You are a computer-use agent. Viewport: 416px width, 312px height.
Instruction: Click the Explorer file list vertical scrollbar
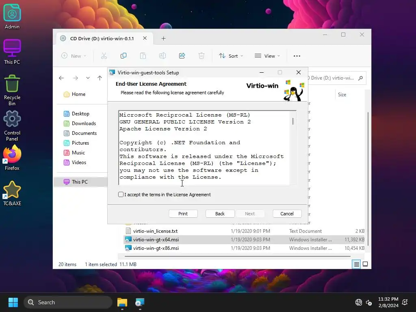[368, 179]
